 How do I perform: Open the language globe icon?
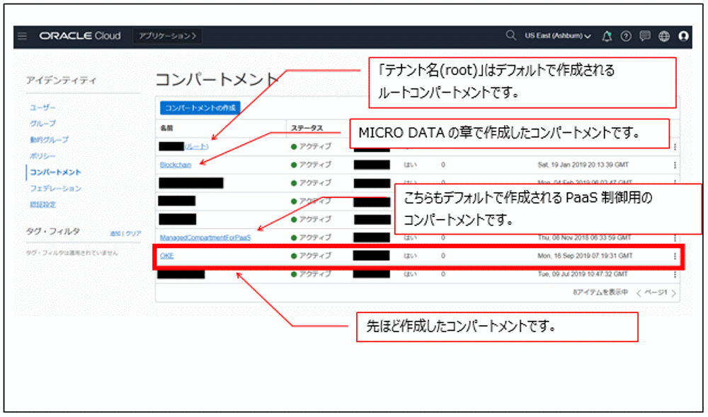663,35
